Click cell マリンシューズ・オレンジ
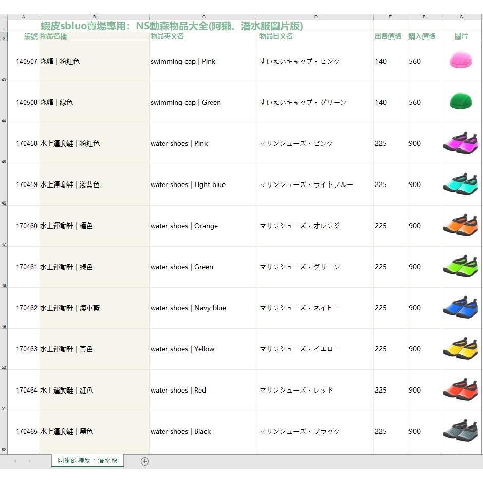 click(x=315, y=226)
